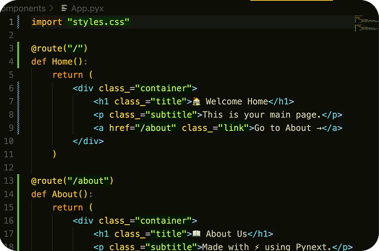Click the house emoji in h1
This screenshot has height=251, width=379.
pyautogui.click(x=196, y=101)
